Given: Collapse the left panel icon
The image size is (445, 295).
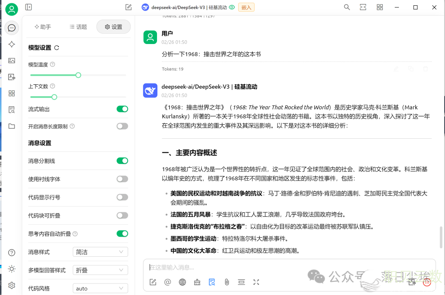Looking at the screenshot, I should pos(28,7).
